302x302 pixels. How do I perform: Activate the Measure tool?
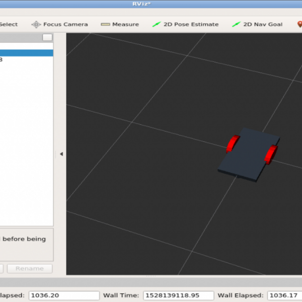pyautogui.click(x=120, y=25)
